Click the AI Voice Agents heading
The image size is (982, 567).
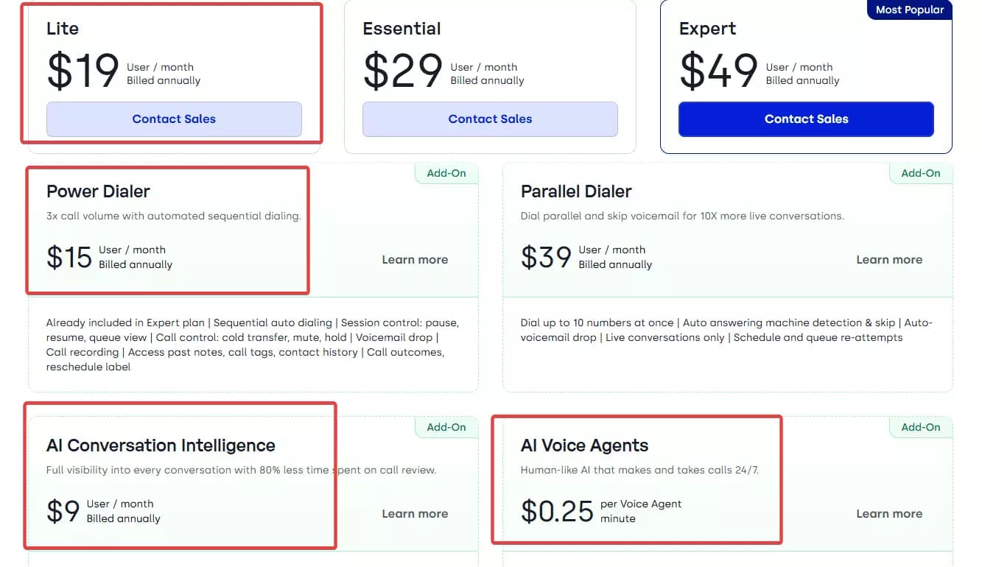(x=584, y=445)
